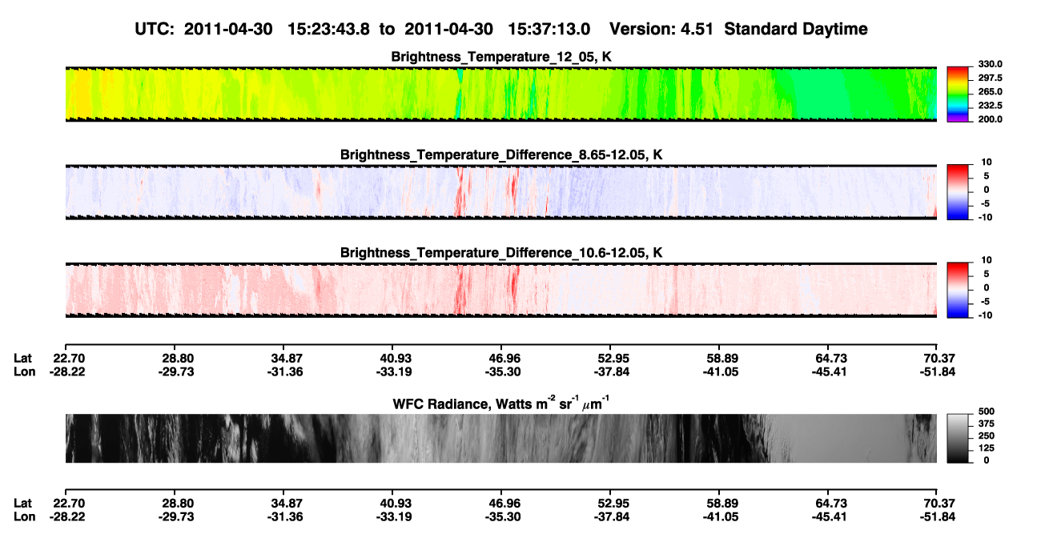1041x534 pixels.
Task: Click the '-10' label on the 10.6-12.05 colorbar
Action: pos(987,315)
